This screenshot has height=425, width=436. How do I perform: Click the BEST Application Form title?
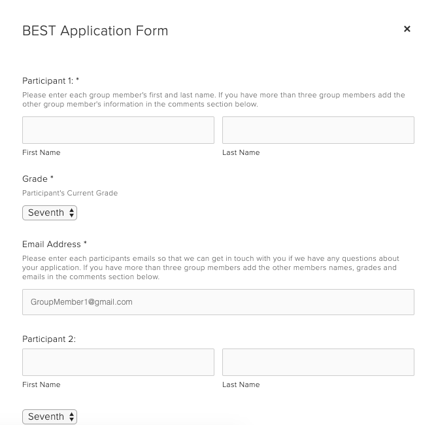[95, 31]
